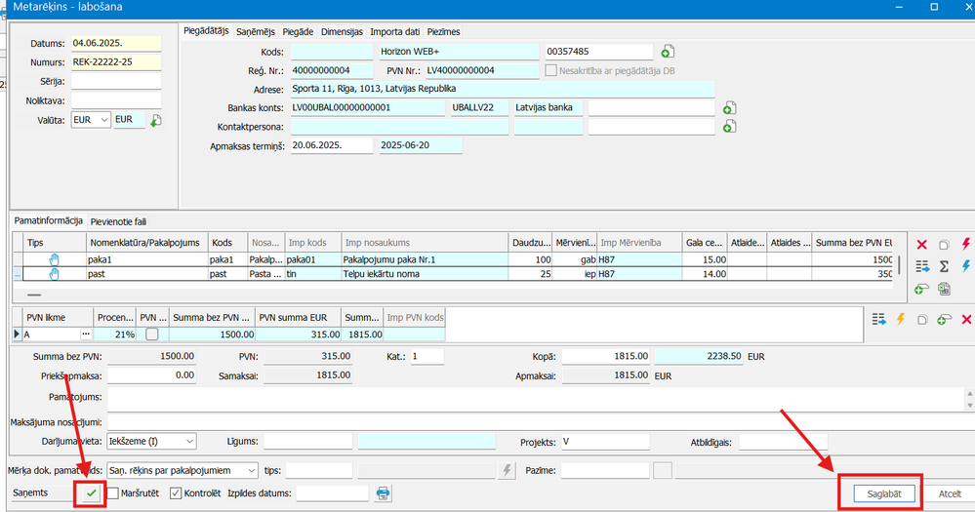Click the Apmaksas termiņš field 20.06.2025.

(x=332, y=145)
